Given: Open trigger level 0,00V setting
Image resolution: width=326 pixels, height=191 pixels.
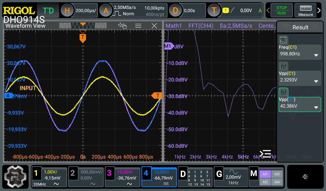Looking at the screenshot, I should click(x=246, y=11).
